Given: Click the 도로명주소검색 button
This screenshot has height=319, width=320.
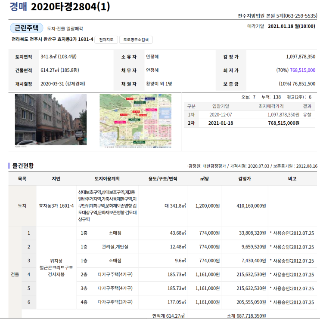Looking at the screenshot, I should click(x=136, y=40).
